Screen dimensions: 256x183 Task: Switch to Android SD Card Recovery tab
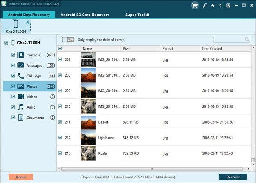[x=85, y=15]
